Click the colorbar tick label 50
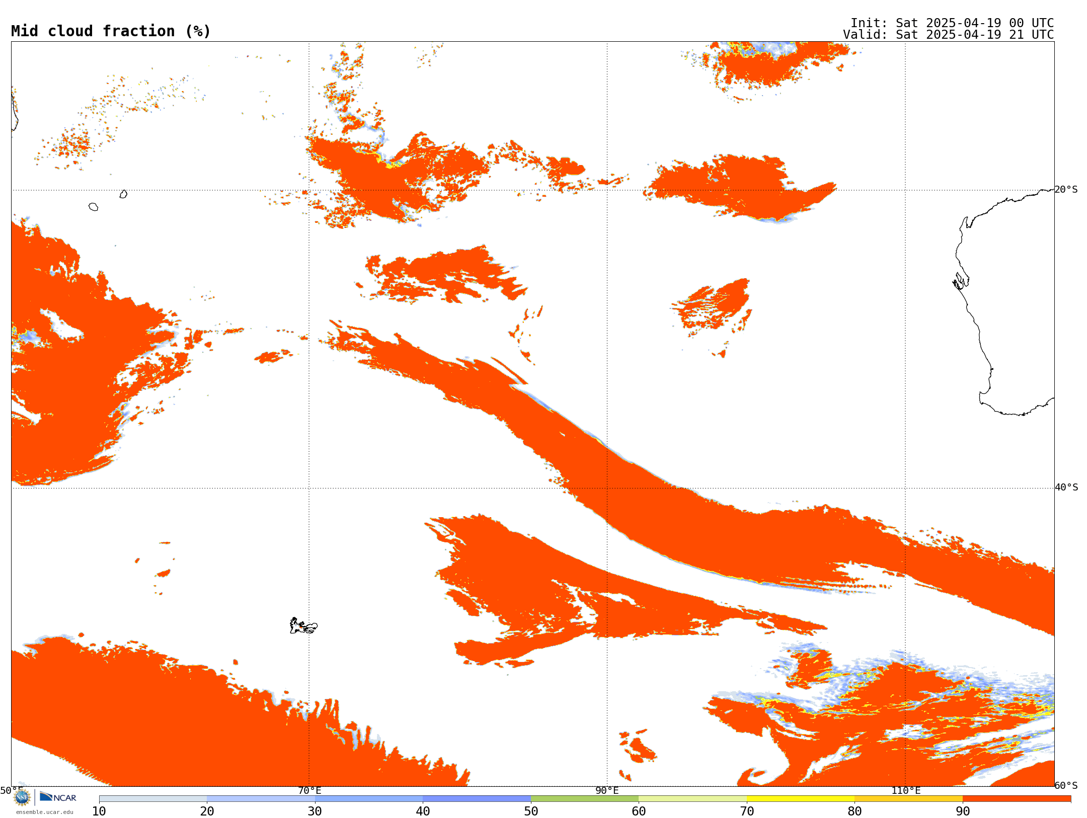The image size is (1087, 818). point(531,811)
